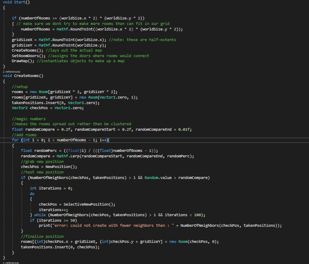Click "takenPositions.Insert(0, checkPos);" line
The width and height of the screenshot is (309, 264).
[x=60, y=247]
